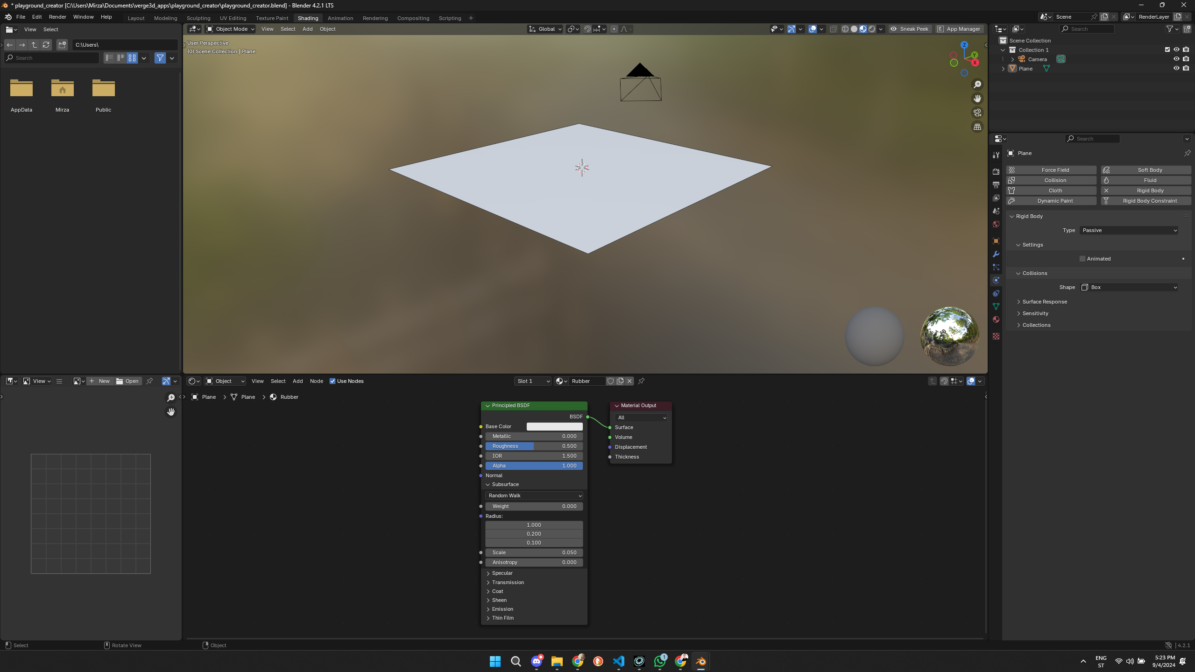
Task: Disable Camera render visibility in outliner
Action: 1186,59
